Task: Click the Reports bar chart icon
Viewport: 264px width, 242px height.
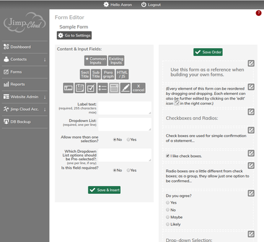Action: tap(6, 84)
